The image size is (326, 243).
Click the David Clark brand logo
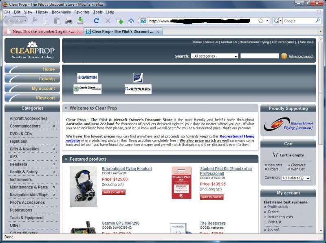tap(87, 89)
